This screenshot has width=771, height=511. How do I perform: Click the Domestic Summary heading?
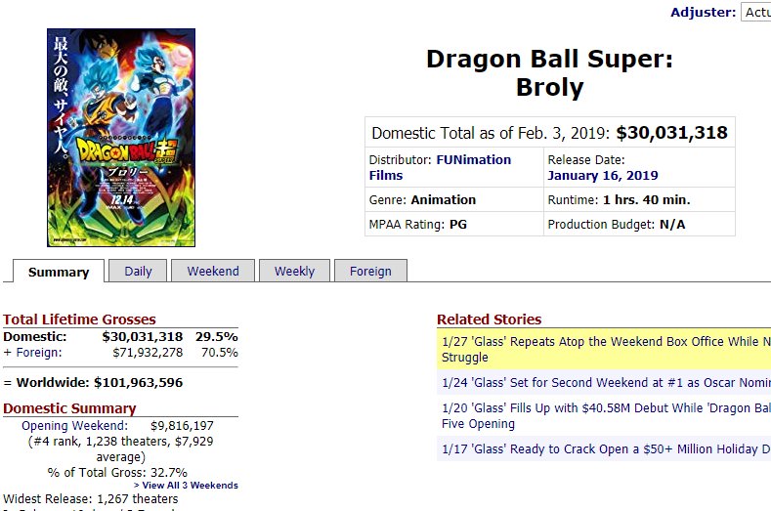(69, 408)
